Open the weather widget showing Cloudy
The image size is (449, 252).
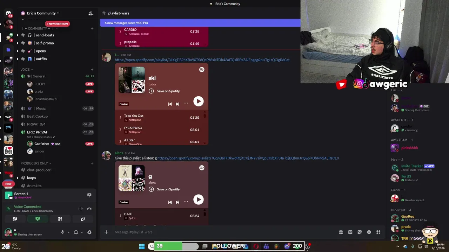pyautogui.click(x=11, y=246)
